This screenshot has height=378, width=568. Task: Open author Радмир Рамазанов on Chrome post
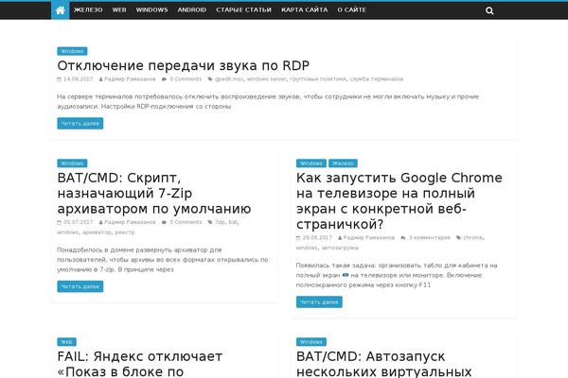pos(369,237)
